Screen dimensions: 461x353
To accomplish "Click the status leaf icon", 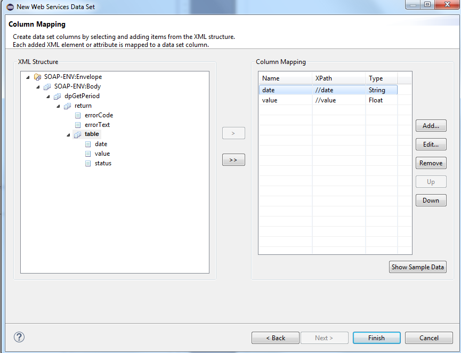I will (88, 163).
